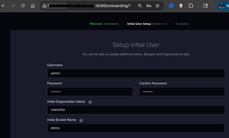Click the Password label

55,83
